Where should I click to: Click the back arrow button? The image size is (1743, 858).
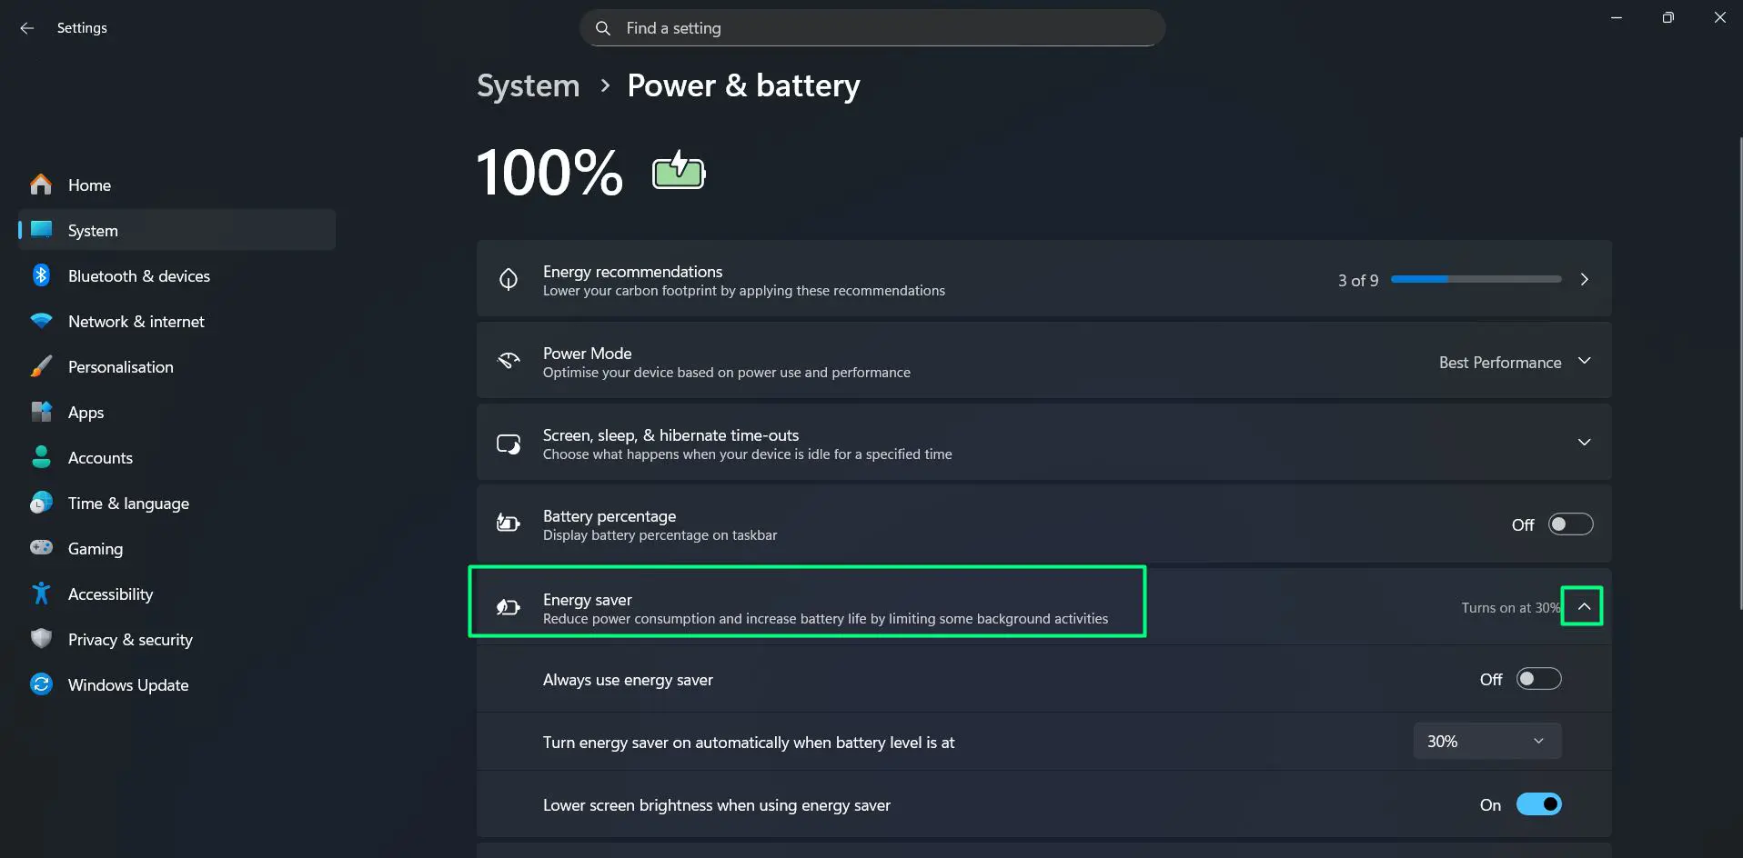(x=26, y=27)
